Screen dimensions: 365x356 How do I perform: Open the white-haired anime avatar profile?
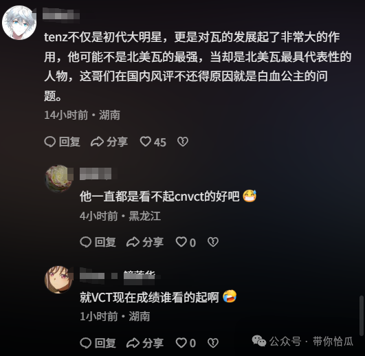19,23
